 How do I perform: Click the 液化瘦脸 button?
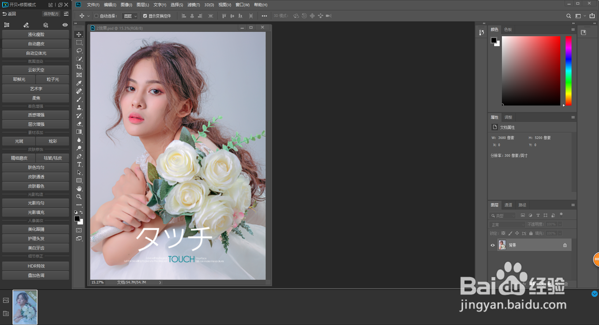(x=36, y=35)
